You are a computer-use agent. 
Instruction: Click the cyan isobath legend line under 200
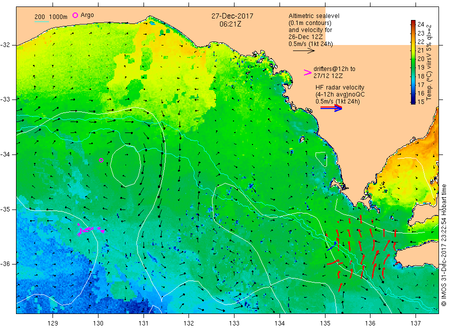(x=41, y=21)
